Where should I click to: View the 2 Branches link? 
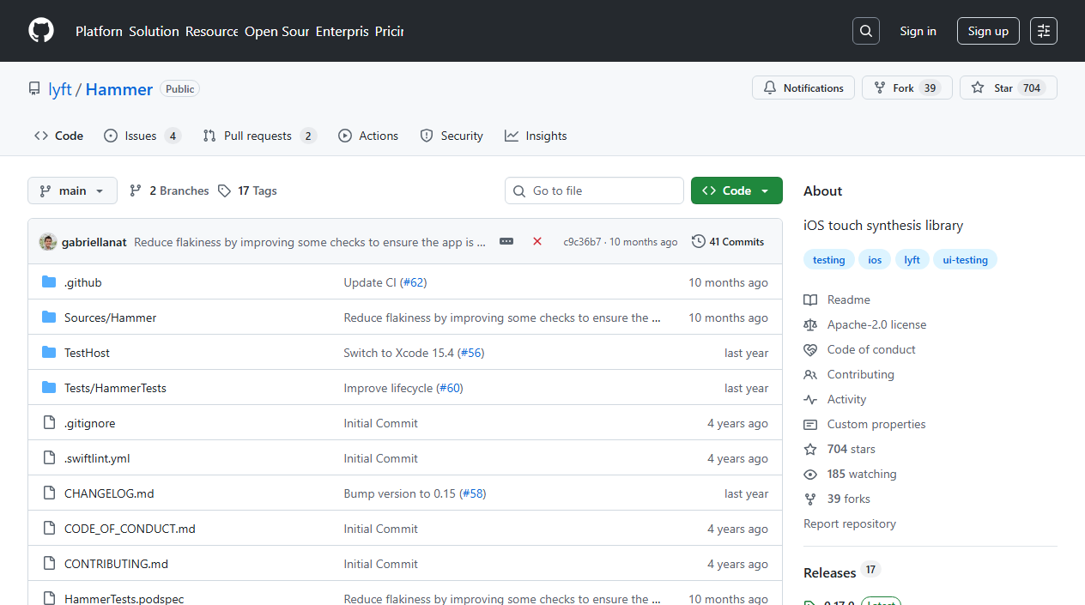(169, 191)
